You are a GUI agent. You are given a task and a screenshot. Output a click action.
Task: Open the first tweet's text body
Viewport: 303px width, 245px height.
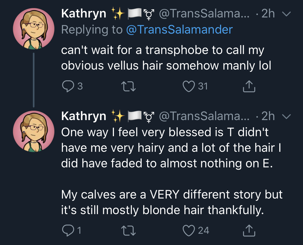click(x=166, y=58)
